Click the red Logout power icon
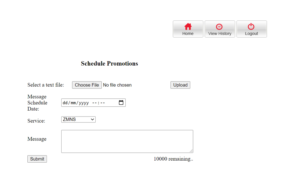The image size is (289, 181). point(251,27)
